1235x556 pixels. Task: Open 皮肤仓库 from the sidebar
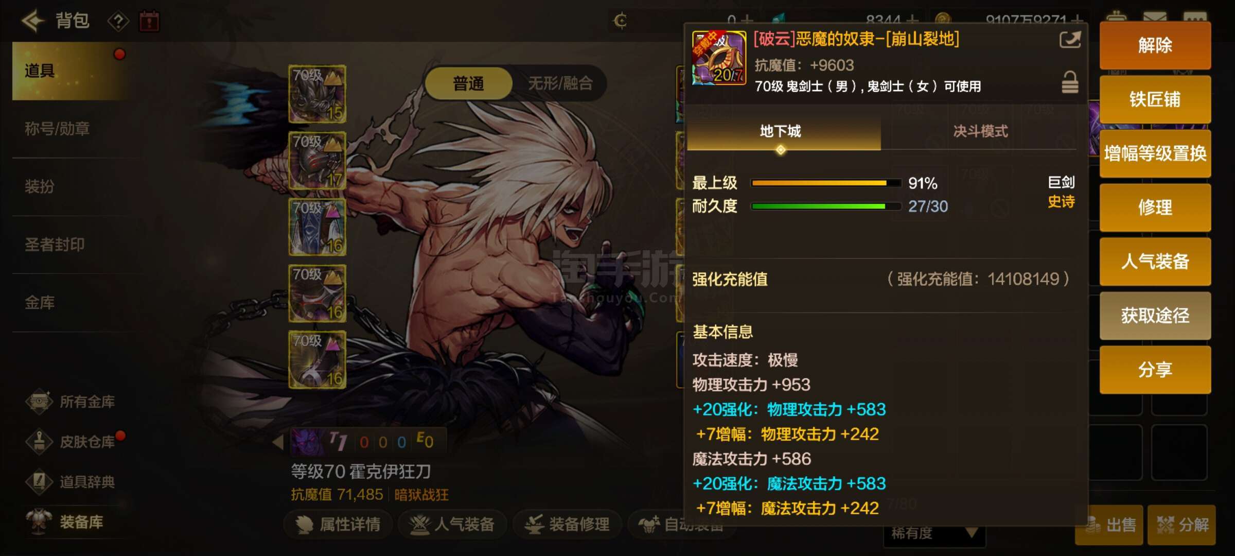pyautogui.click(x=87, y=442)
